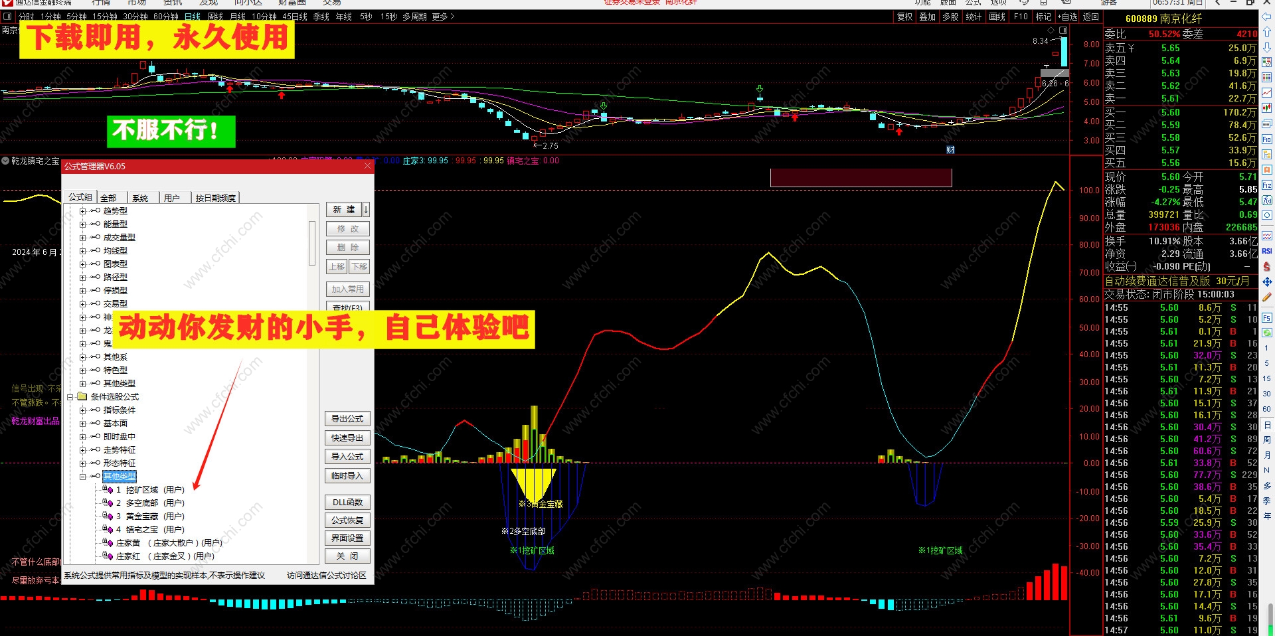Screen dimensions: 1275x636
Task: Switch to the 全部 tab in formula manager
Action: (109, 198)
